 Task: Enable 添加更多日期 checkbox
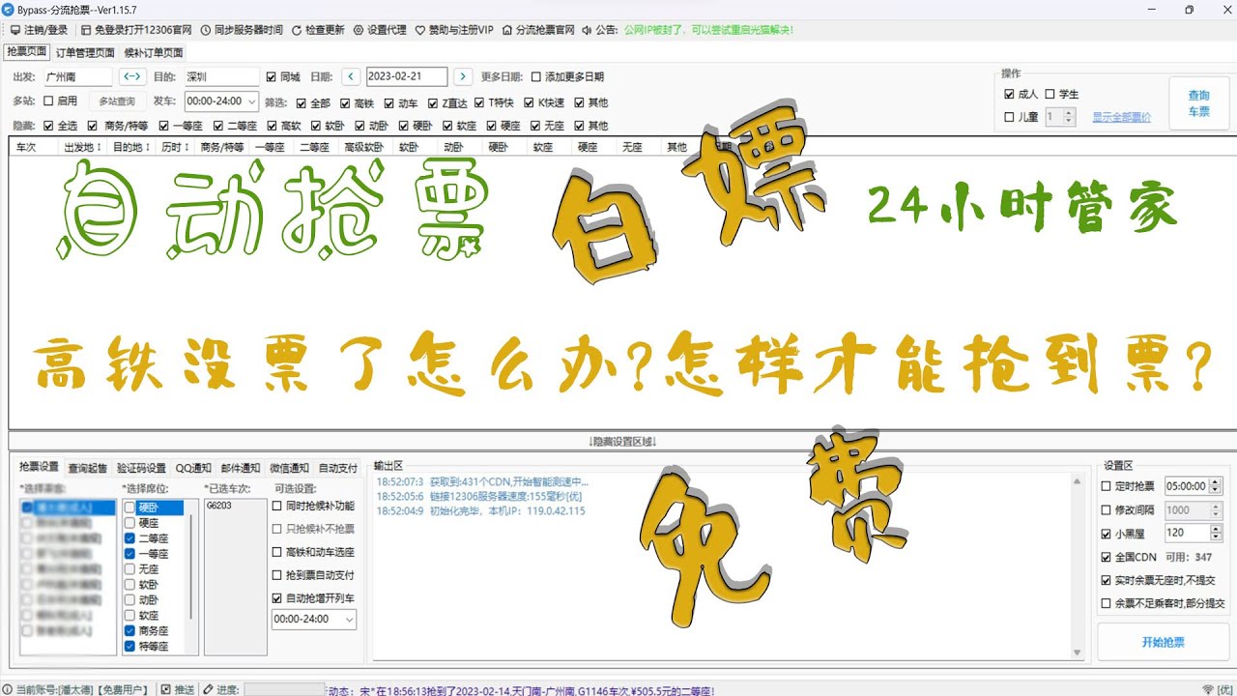click(536, 77)
